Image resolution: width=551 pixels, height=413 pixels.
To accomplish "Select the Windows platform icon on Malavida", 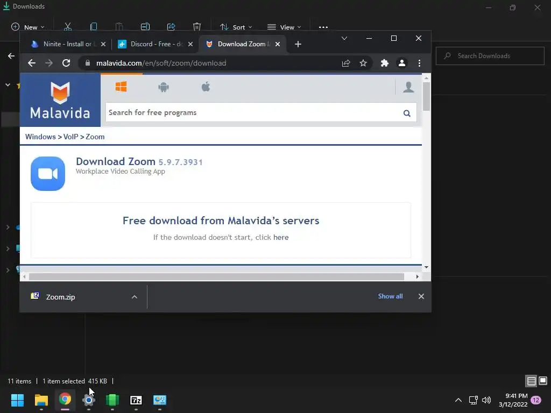I will click(121, 87).
